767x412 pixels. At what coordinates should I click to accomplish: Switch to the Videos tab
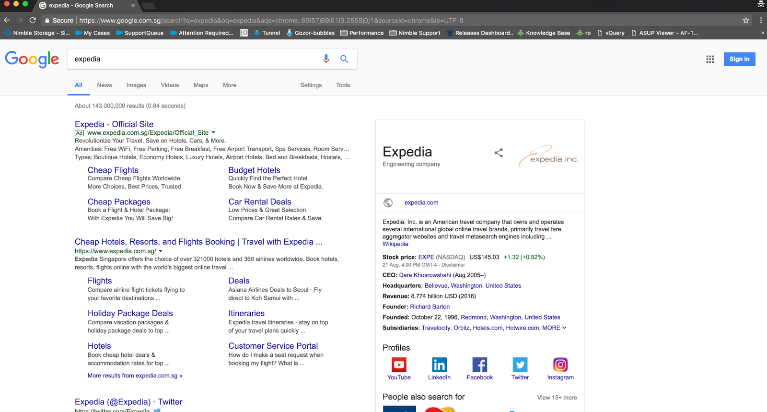click(x=170, y=85)
